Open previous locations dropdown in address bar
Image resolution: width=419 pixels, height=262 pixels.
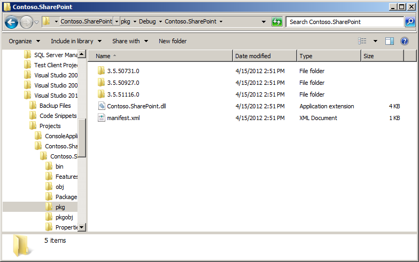tap(263, 21)
